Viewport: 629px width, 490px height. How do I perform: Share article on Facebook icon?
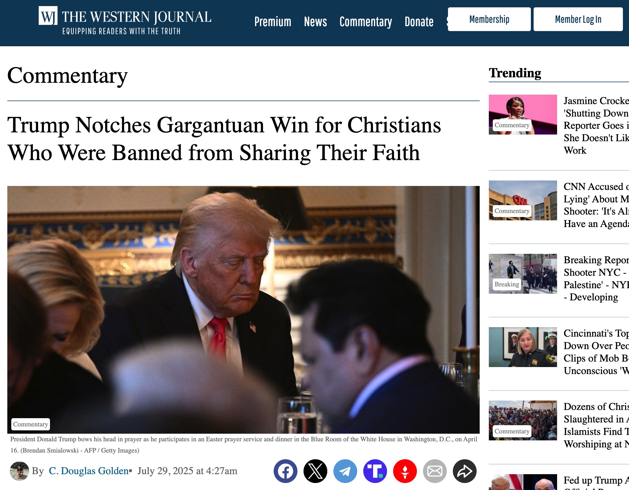tap(285, 471)
